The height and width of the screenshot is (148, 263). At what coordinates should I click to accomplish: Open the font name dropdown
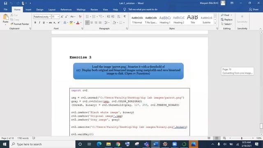(50, 16)
